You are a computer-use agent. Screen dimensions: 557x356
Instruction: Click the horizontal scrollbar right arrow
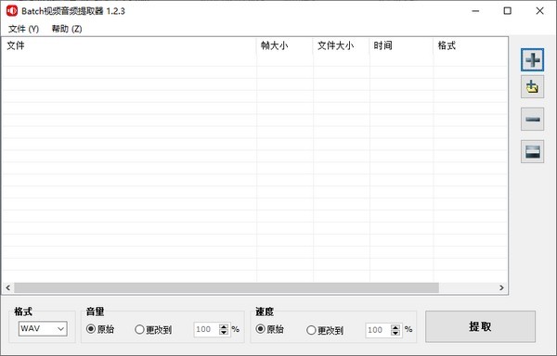pos(501,288)
